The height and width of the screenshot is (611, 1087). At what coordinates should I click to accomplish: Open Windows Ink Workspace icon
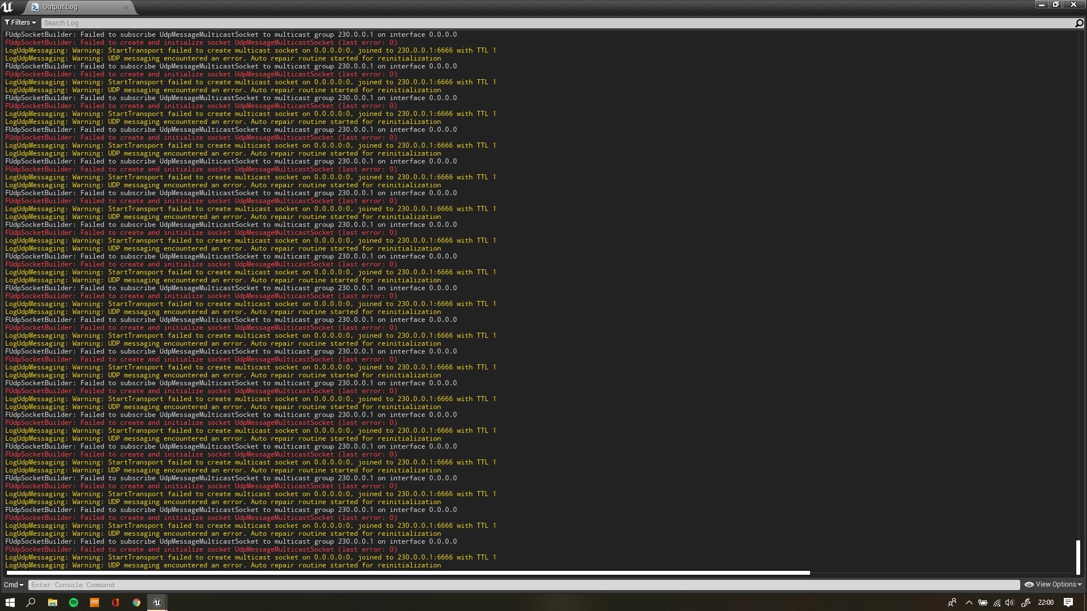[1026, 603]
